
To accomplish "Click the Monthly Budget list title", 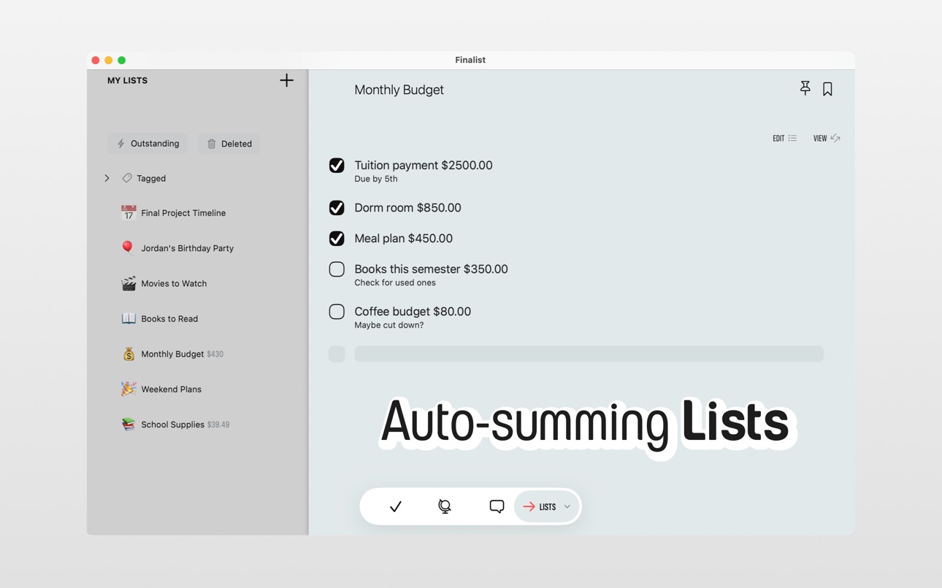I will pos(399,90).
